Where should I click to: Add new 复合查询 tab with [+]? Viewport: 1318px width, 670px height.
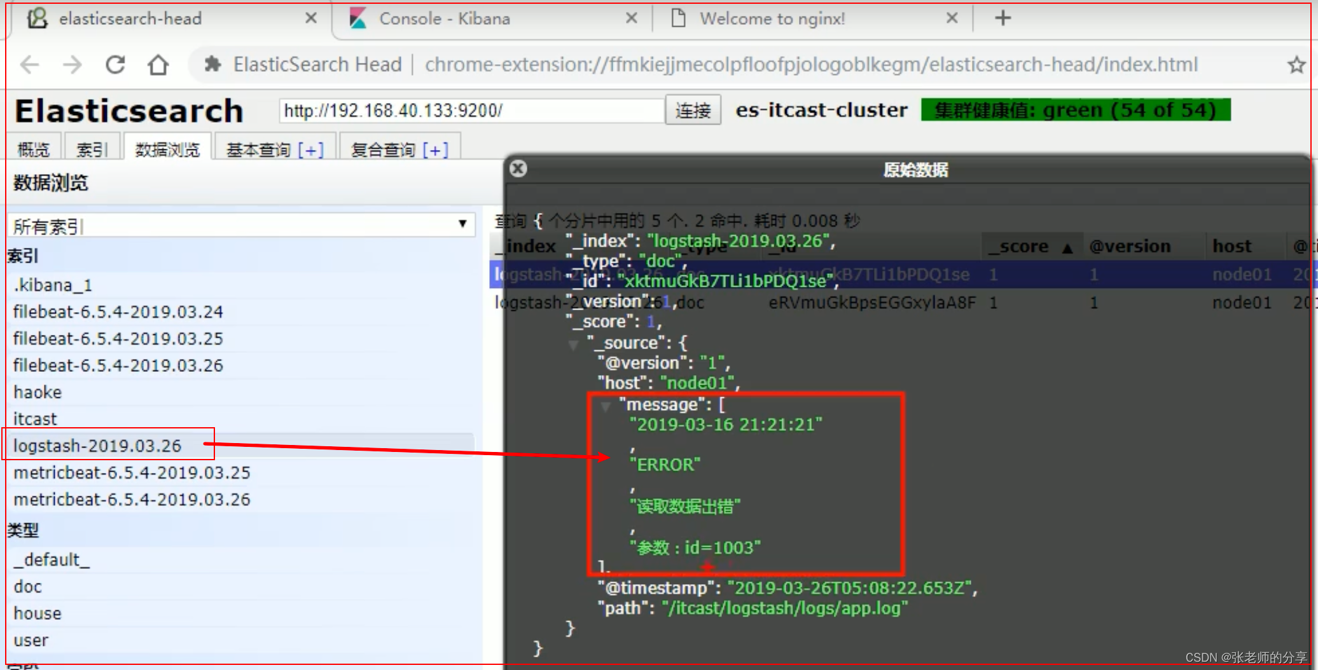tap(435, 150)
